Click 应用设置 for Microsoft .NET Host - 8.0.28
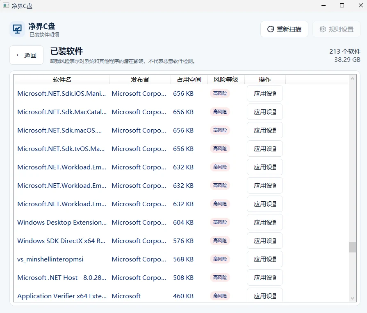 [265, 277]
